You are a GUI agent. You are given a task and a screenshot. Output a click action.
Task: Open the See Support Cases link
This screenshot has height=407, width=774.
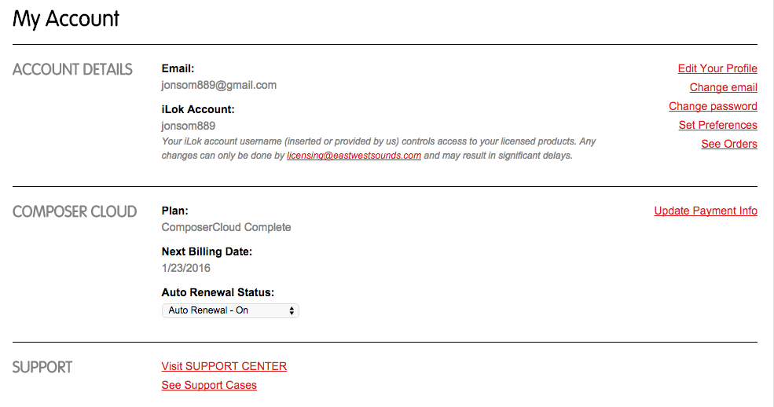tap(209, 385)
